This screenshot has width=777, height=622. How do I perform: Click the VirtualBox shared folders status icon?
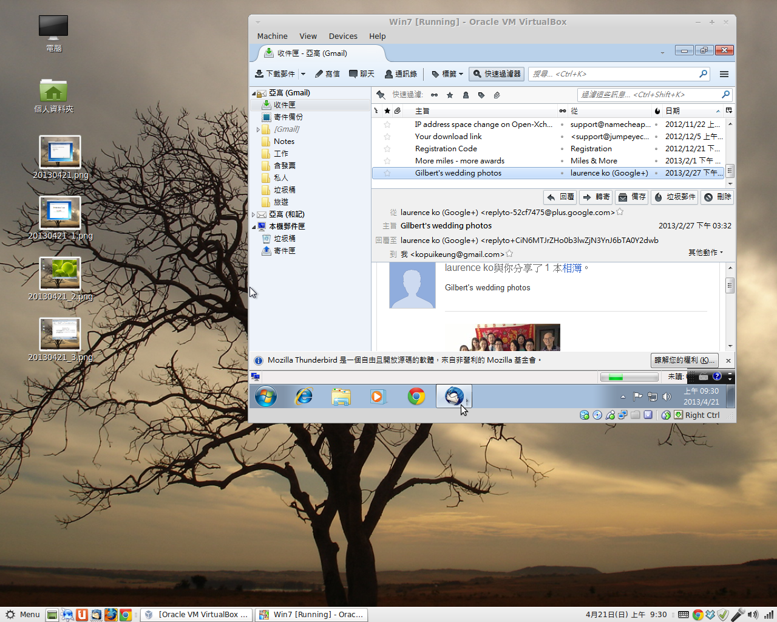coord(636,415)
